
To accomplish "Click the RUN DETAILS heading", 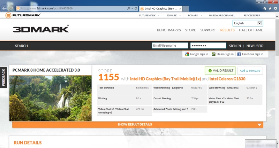I will [28, 143].
